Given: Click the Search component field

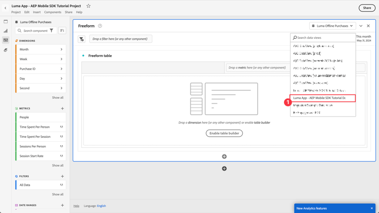Looking at the screenshot, I should click(35, 31).
